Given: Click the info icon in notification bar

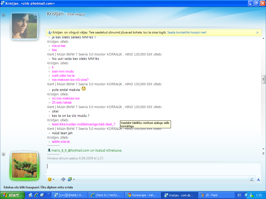Looking at the screenshot, I should pyautogui.click(x=50, y=33).
